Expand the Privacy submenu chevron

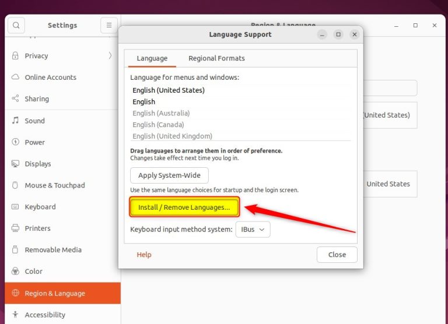(110, 55)
